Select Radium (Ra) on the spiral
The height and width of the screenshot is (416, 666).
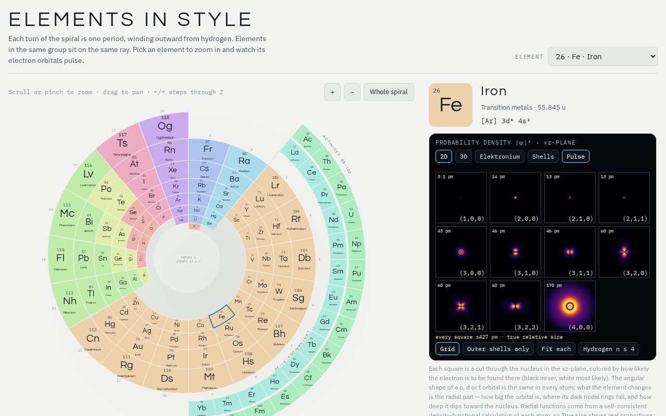tap(244, 161)
